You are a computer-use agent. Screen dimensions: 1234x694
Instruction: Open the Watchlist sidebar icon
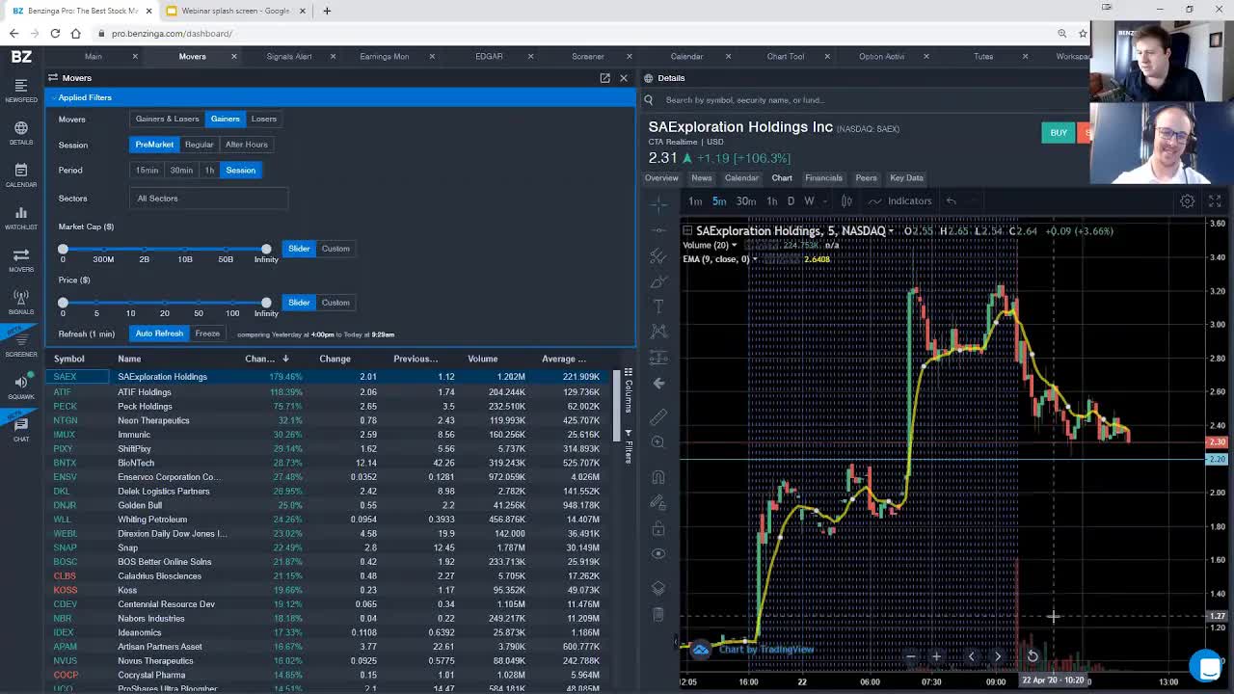[21, 218]
